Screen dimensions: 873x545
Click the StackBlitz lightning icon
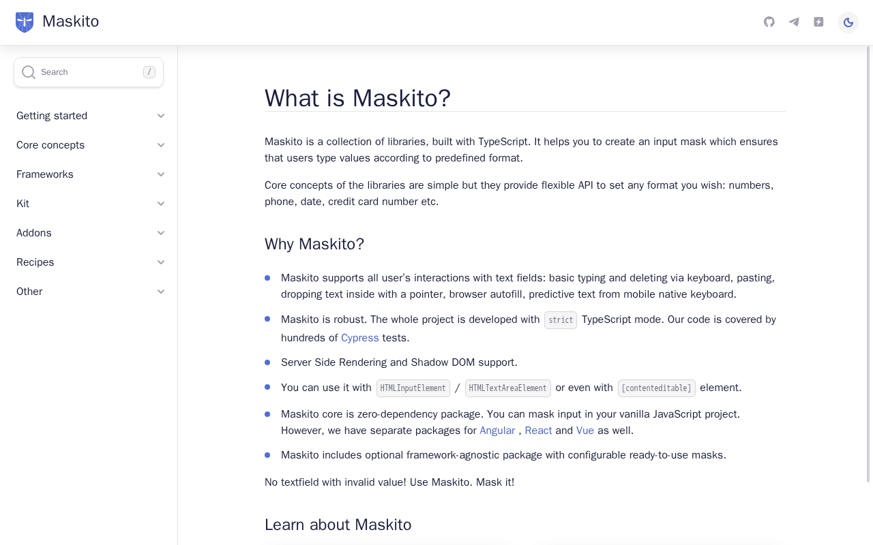pos(818,22)
